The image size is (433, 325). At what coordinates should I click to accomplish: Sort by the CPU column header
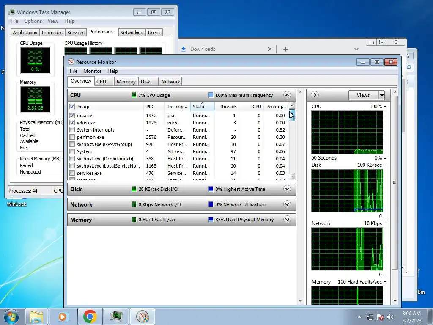(251, 107)
